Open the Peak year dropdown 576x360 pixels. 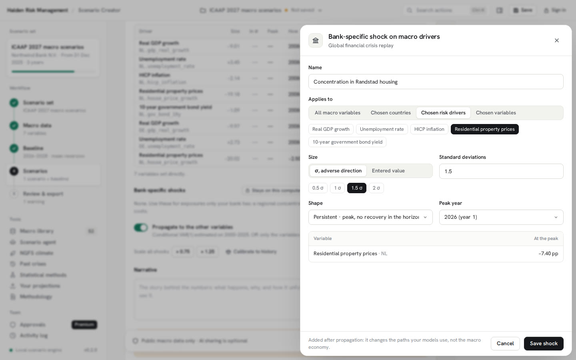pos(501,217)
